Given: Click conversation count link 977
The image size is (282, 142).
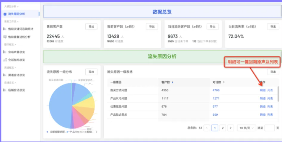Looking at the screenshot, I should click(215, 106).
